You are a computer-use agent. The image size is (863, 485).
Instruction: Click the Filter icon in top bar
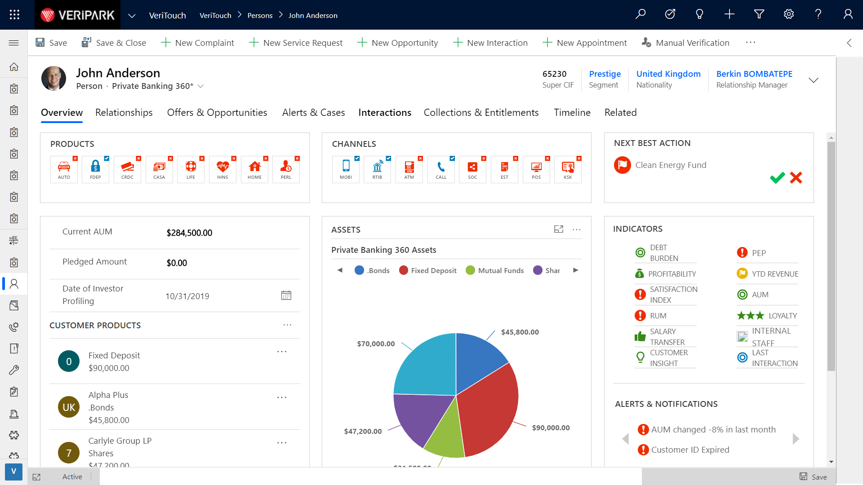(x=759, y=15)
